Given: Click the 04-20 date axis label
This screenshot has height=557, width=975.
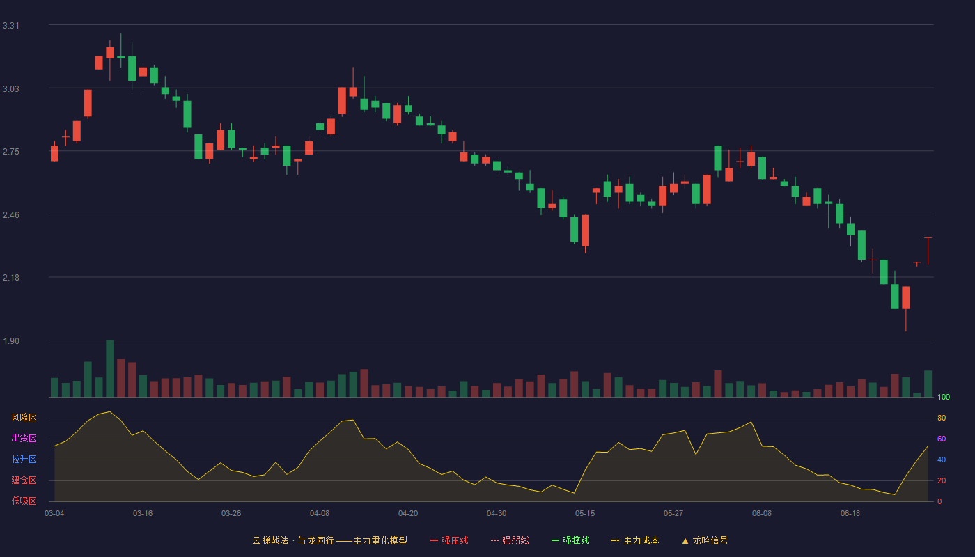Looking at the screenshot, I should [x=408, y=513].
